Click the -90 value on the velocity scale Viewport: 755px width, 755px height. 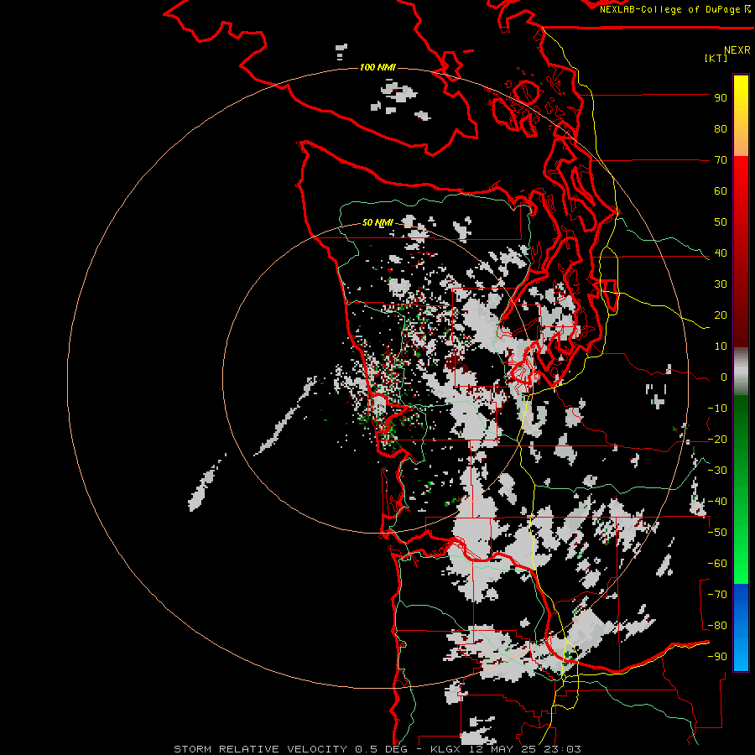(x=717, y=657)
